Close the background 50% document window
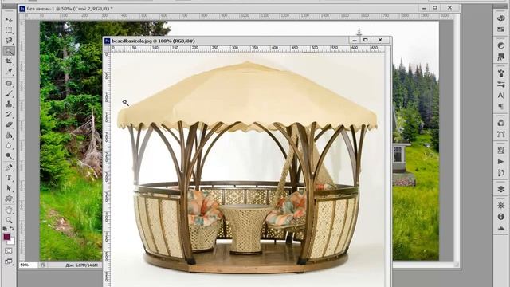Screen dimensions: 510x287 click(x=449, y=8)
